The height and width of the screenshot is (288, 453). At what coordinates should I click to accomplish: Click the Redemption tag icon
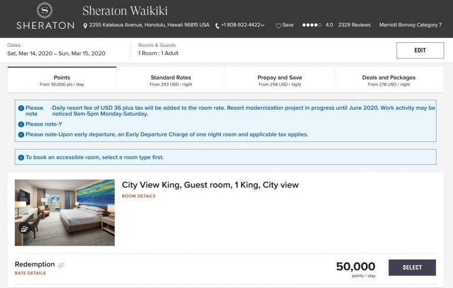[x=61, y=265]
